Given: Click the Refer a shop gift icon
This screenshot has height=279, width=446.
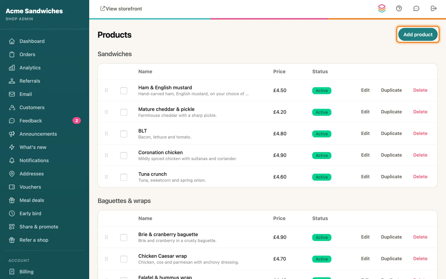Looking at the screenshot, I should (12, 240).
